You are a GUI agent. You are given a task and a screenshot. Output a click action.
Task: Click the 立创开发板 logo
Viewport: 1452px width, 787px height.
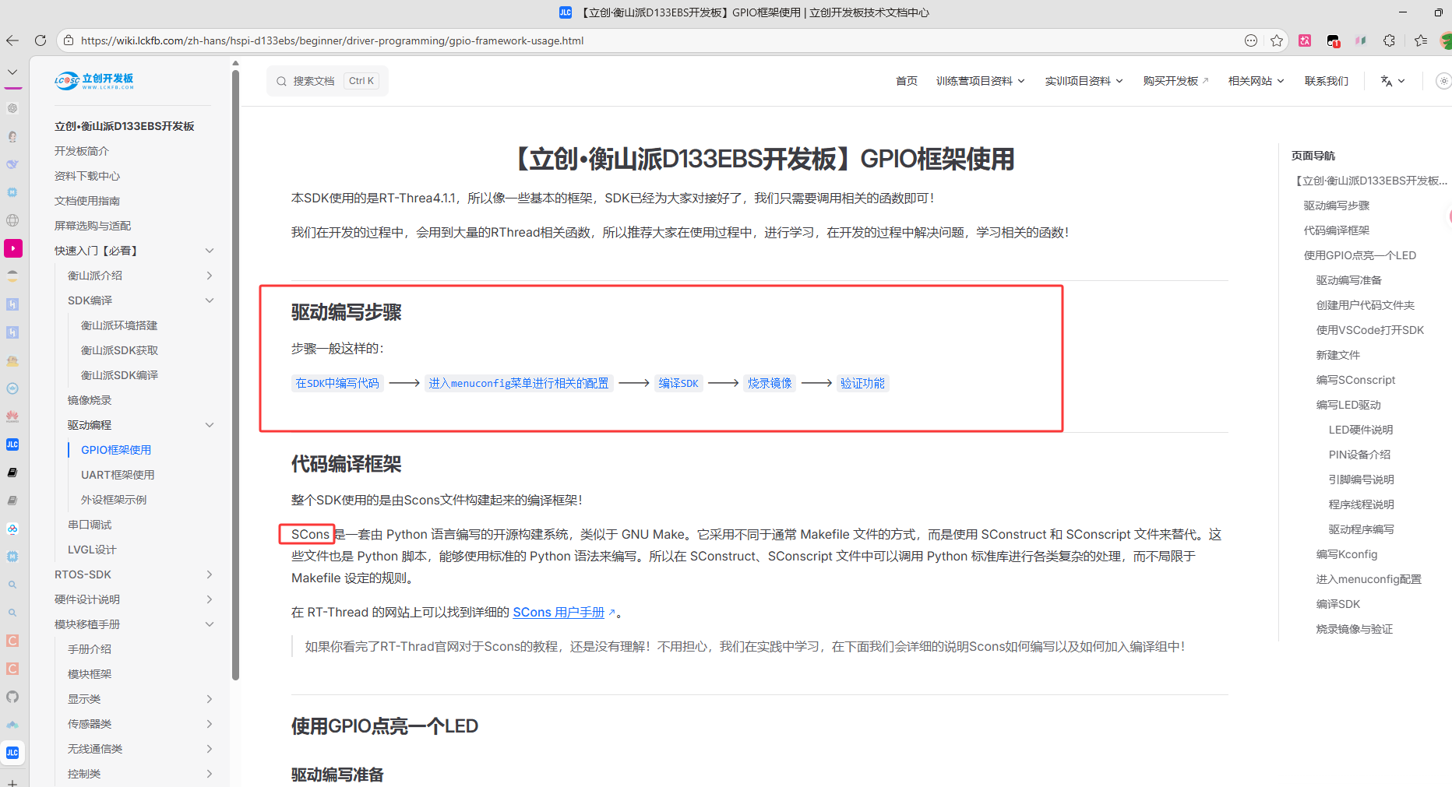94,81
